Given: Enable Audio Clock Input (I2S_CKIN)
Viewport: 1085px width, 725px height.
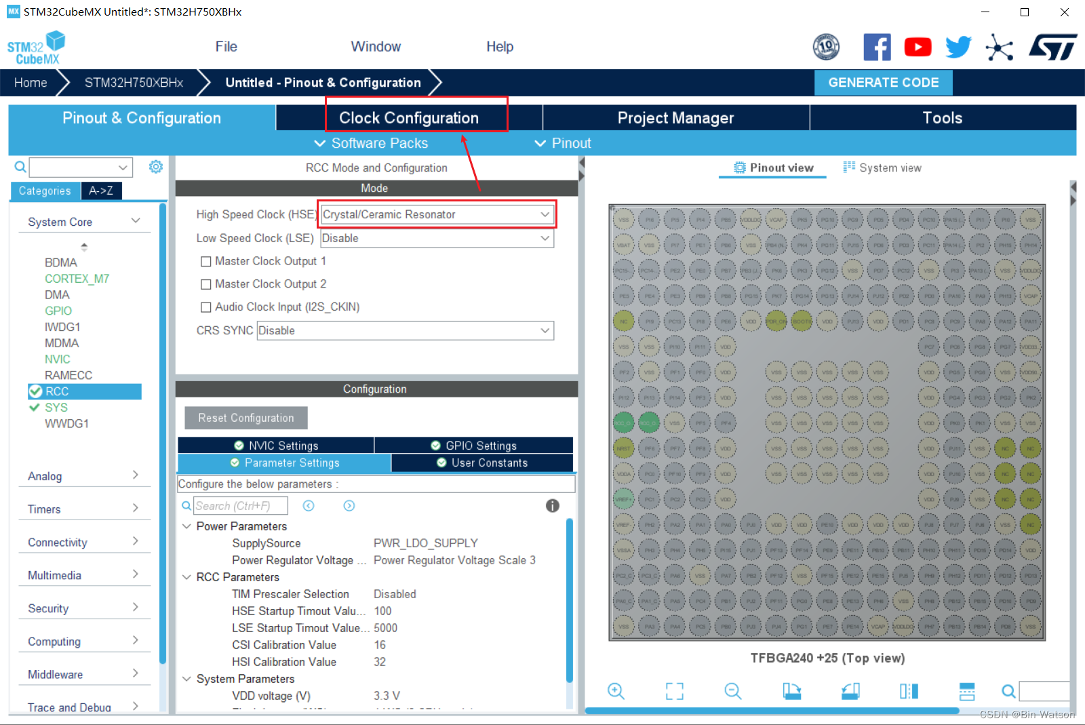Looking at the screenshot, I should (x=206, y=307).
